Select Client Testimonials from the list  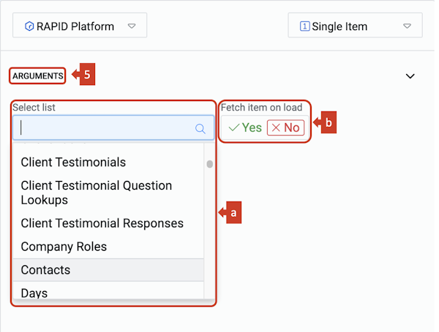tap(108, 162)
